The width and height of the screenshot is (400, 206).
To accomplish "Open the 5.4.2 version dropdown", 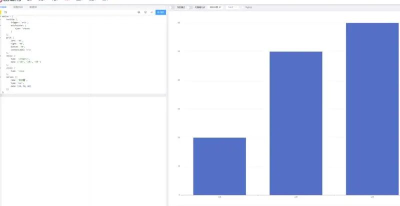I will pos(232,7).
